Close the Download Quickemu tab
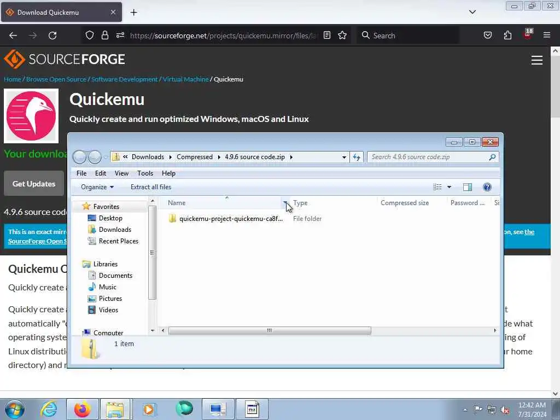The width and height of the screenshot is (560, 420). tap(113, 12)
